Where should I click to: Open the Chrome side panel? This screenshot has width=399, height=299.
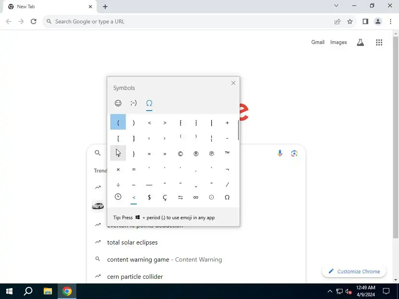pos(365,22)
